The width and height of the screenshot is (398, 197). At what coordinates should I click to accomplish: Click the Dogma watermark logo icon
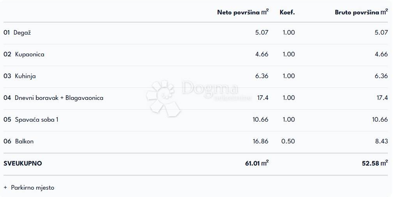163,97
